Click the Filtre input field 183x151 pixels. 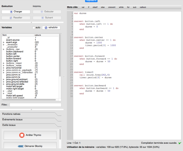pos(35,105)
